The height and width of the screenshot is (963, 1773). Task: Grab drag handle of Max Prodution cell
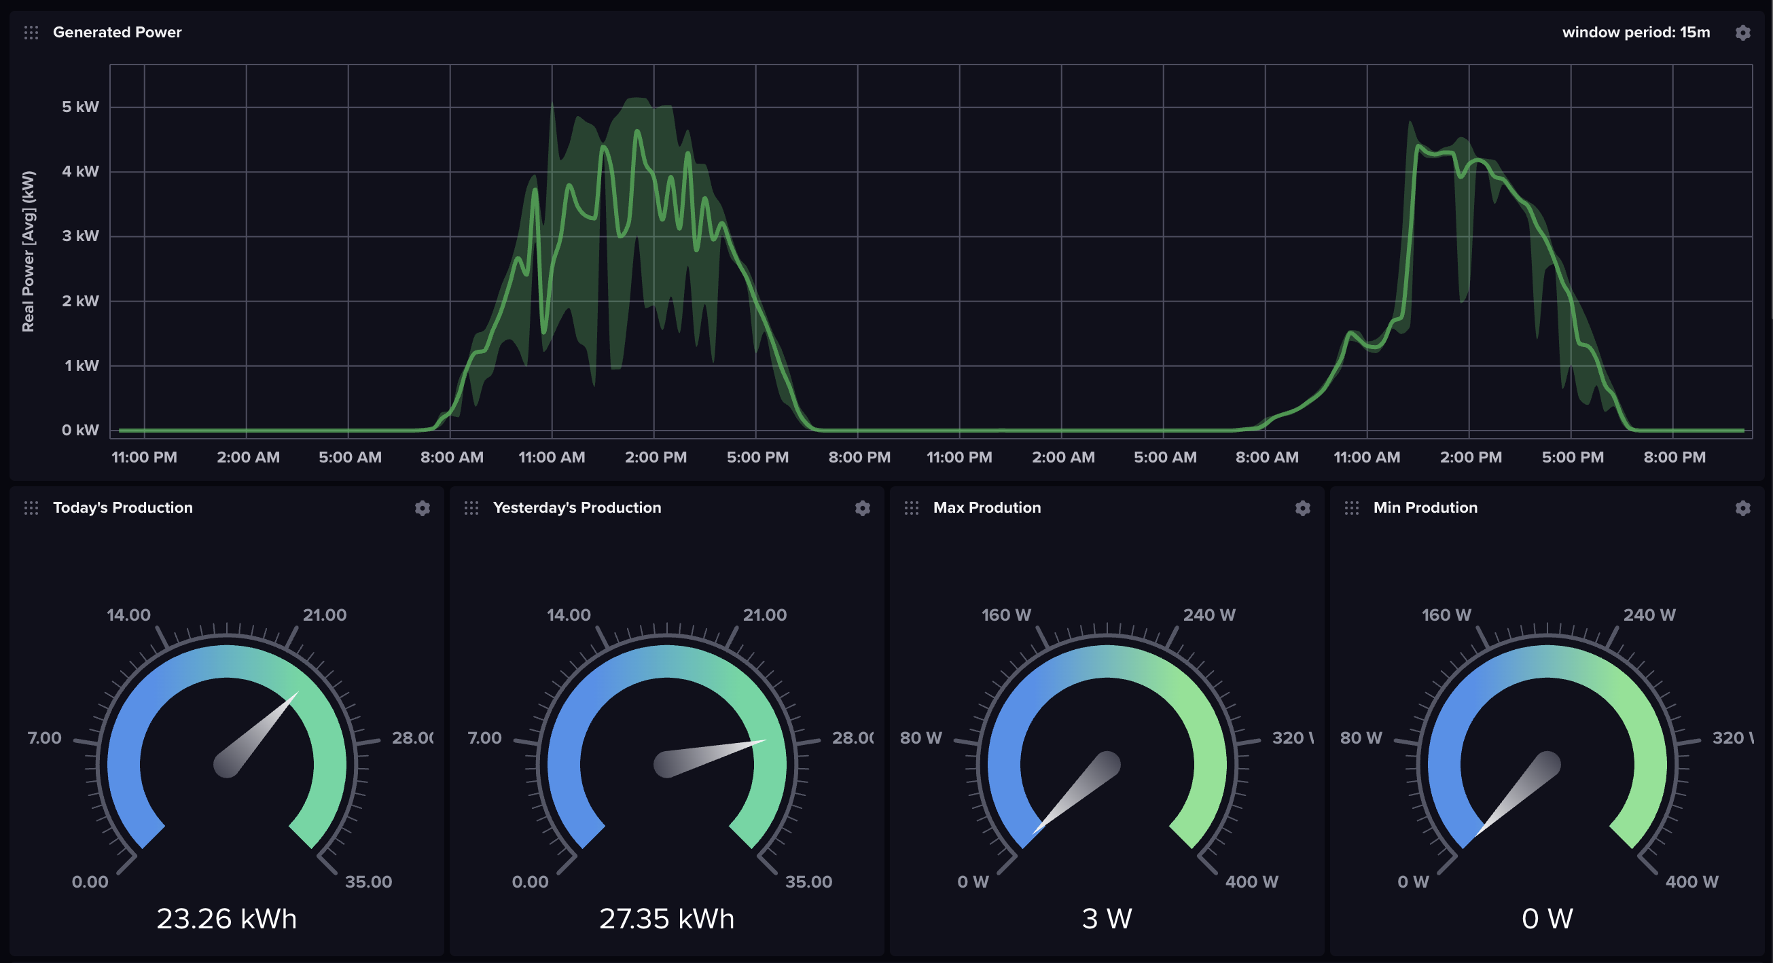click(x=911, y=507)
